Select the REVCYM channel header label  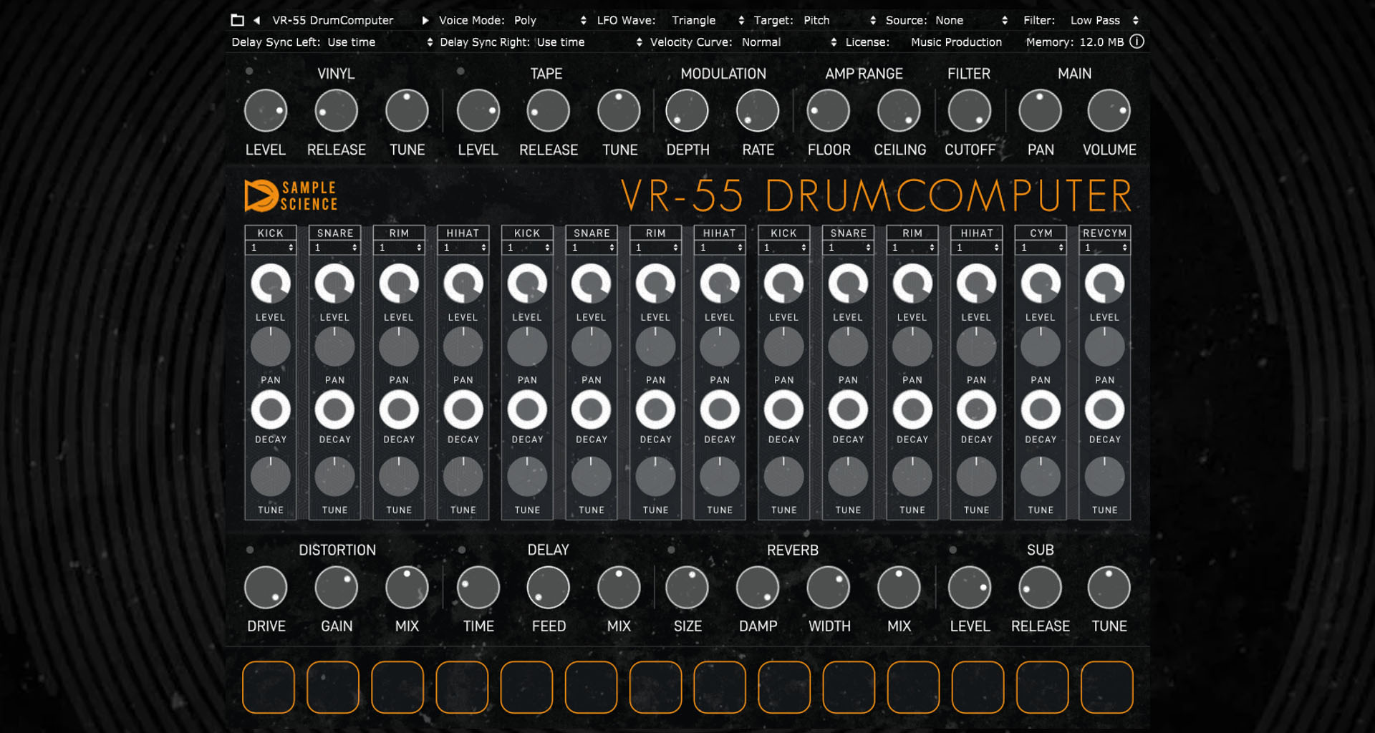point(1105,233)
